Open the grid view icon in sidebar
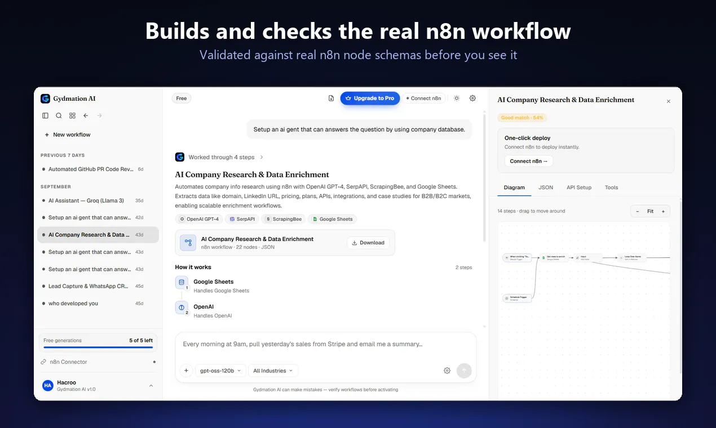The width and height of the screenshot is (716, 428). tap(72, 115)
